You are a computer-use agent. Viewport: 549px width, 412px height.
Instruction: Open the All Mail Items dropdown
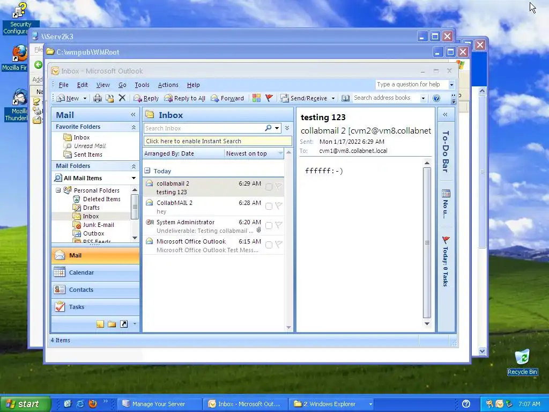133,178
